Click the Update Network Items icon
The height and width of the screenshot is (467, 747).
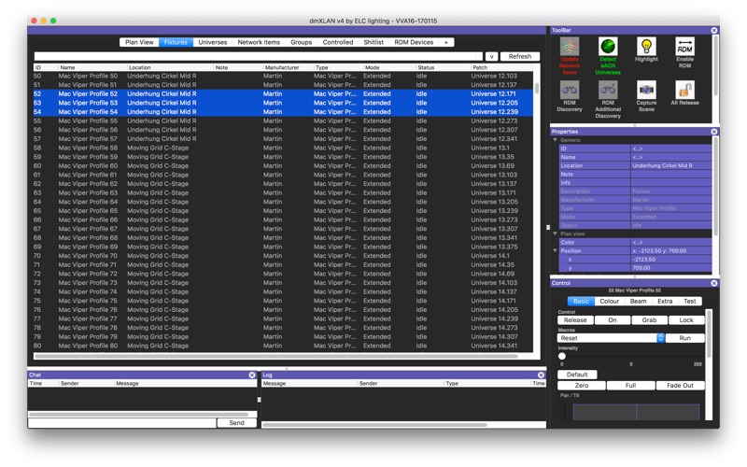click(570, 46)
